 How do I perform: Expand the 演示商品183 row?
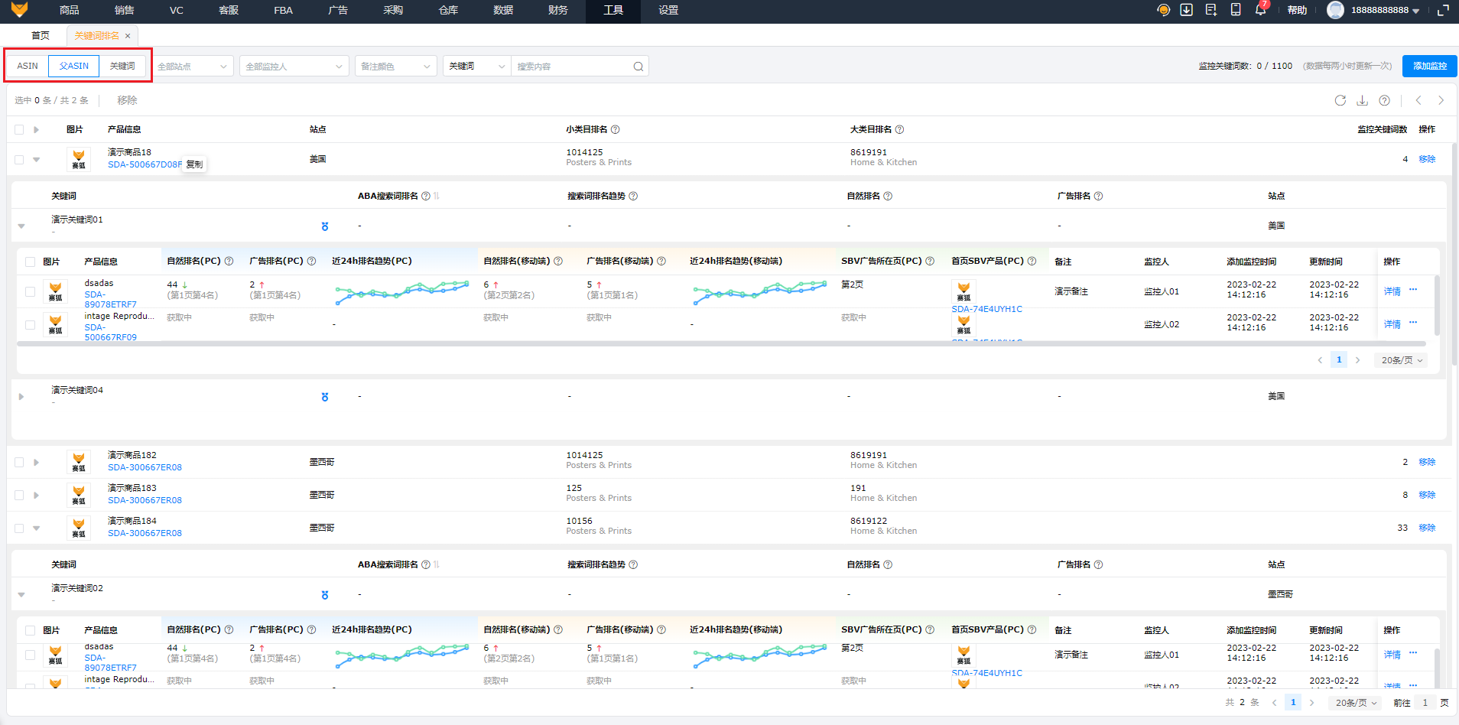[36, 495]
